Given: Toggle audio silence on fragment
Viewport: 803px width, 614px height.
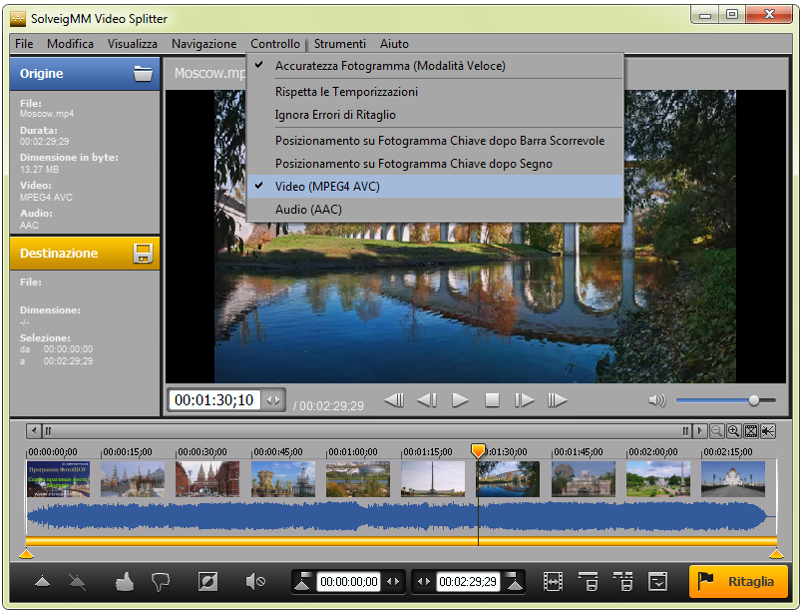Looking at the screenshot, I should tap(254, 582).
